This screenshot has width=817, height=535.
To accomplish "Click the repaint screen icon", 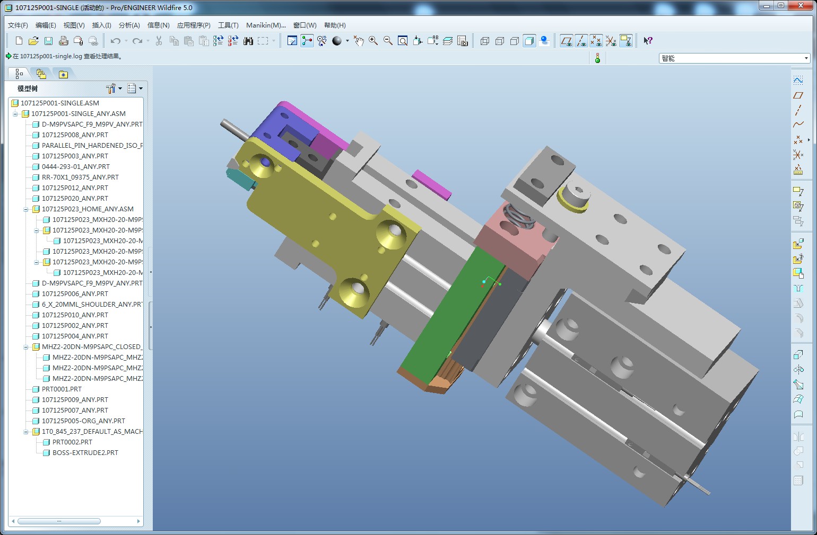I will [292, 41].
